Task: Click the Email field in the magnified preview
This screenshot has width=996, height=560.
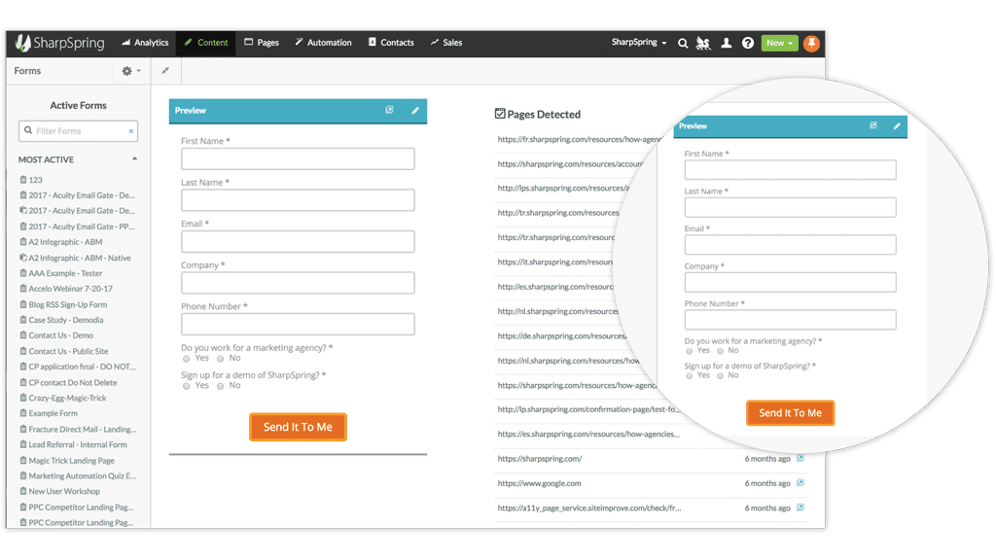Action: 790,244
